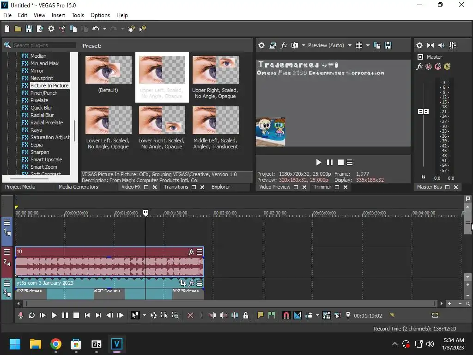
Task: Launch interactive tutorials icon
Action: 131,29
